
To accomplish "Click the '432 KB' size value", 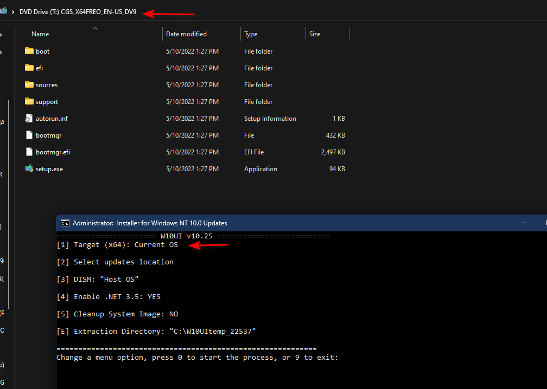I will click(x=335, y=135).
